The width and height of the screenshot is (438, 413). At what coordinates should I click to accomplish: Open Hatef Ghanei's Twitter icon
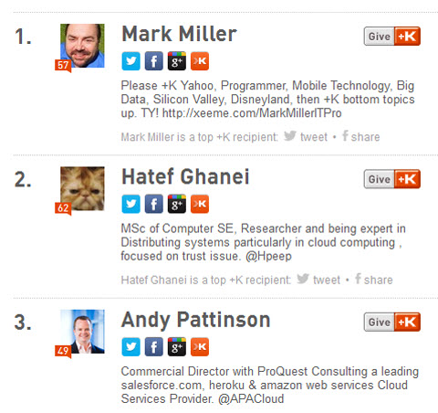pyautogui.click(x=130, y=204)
